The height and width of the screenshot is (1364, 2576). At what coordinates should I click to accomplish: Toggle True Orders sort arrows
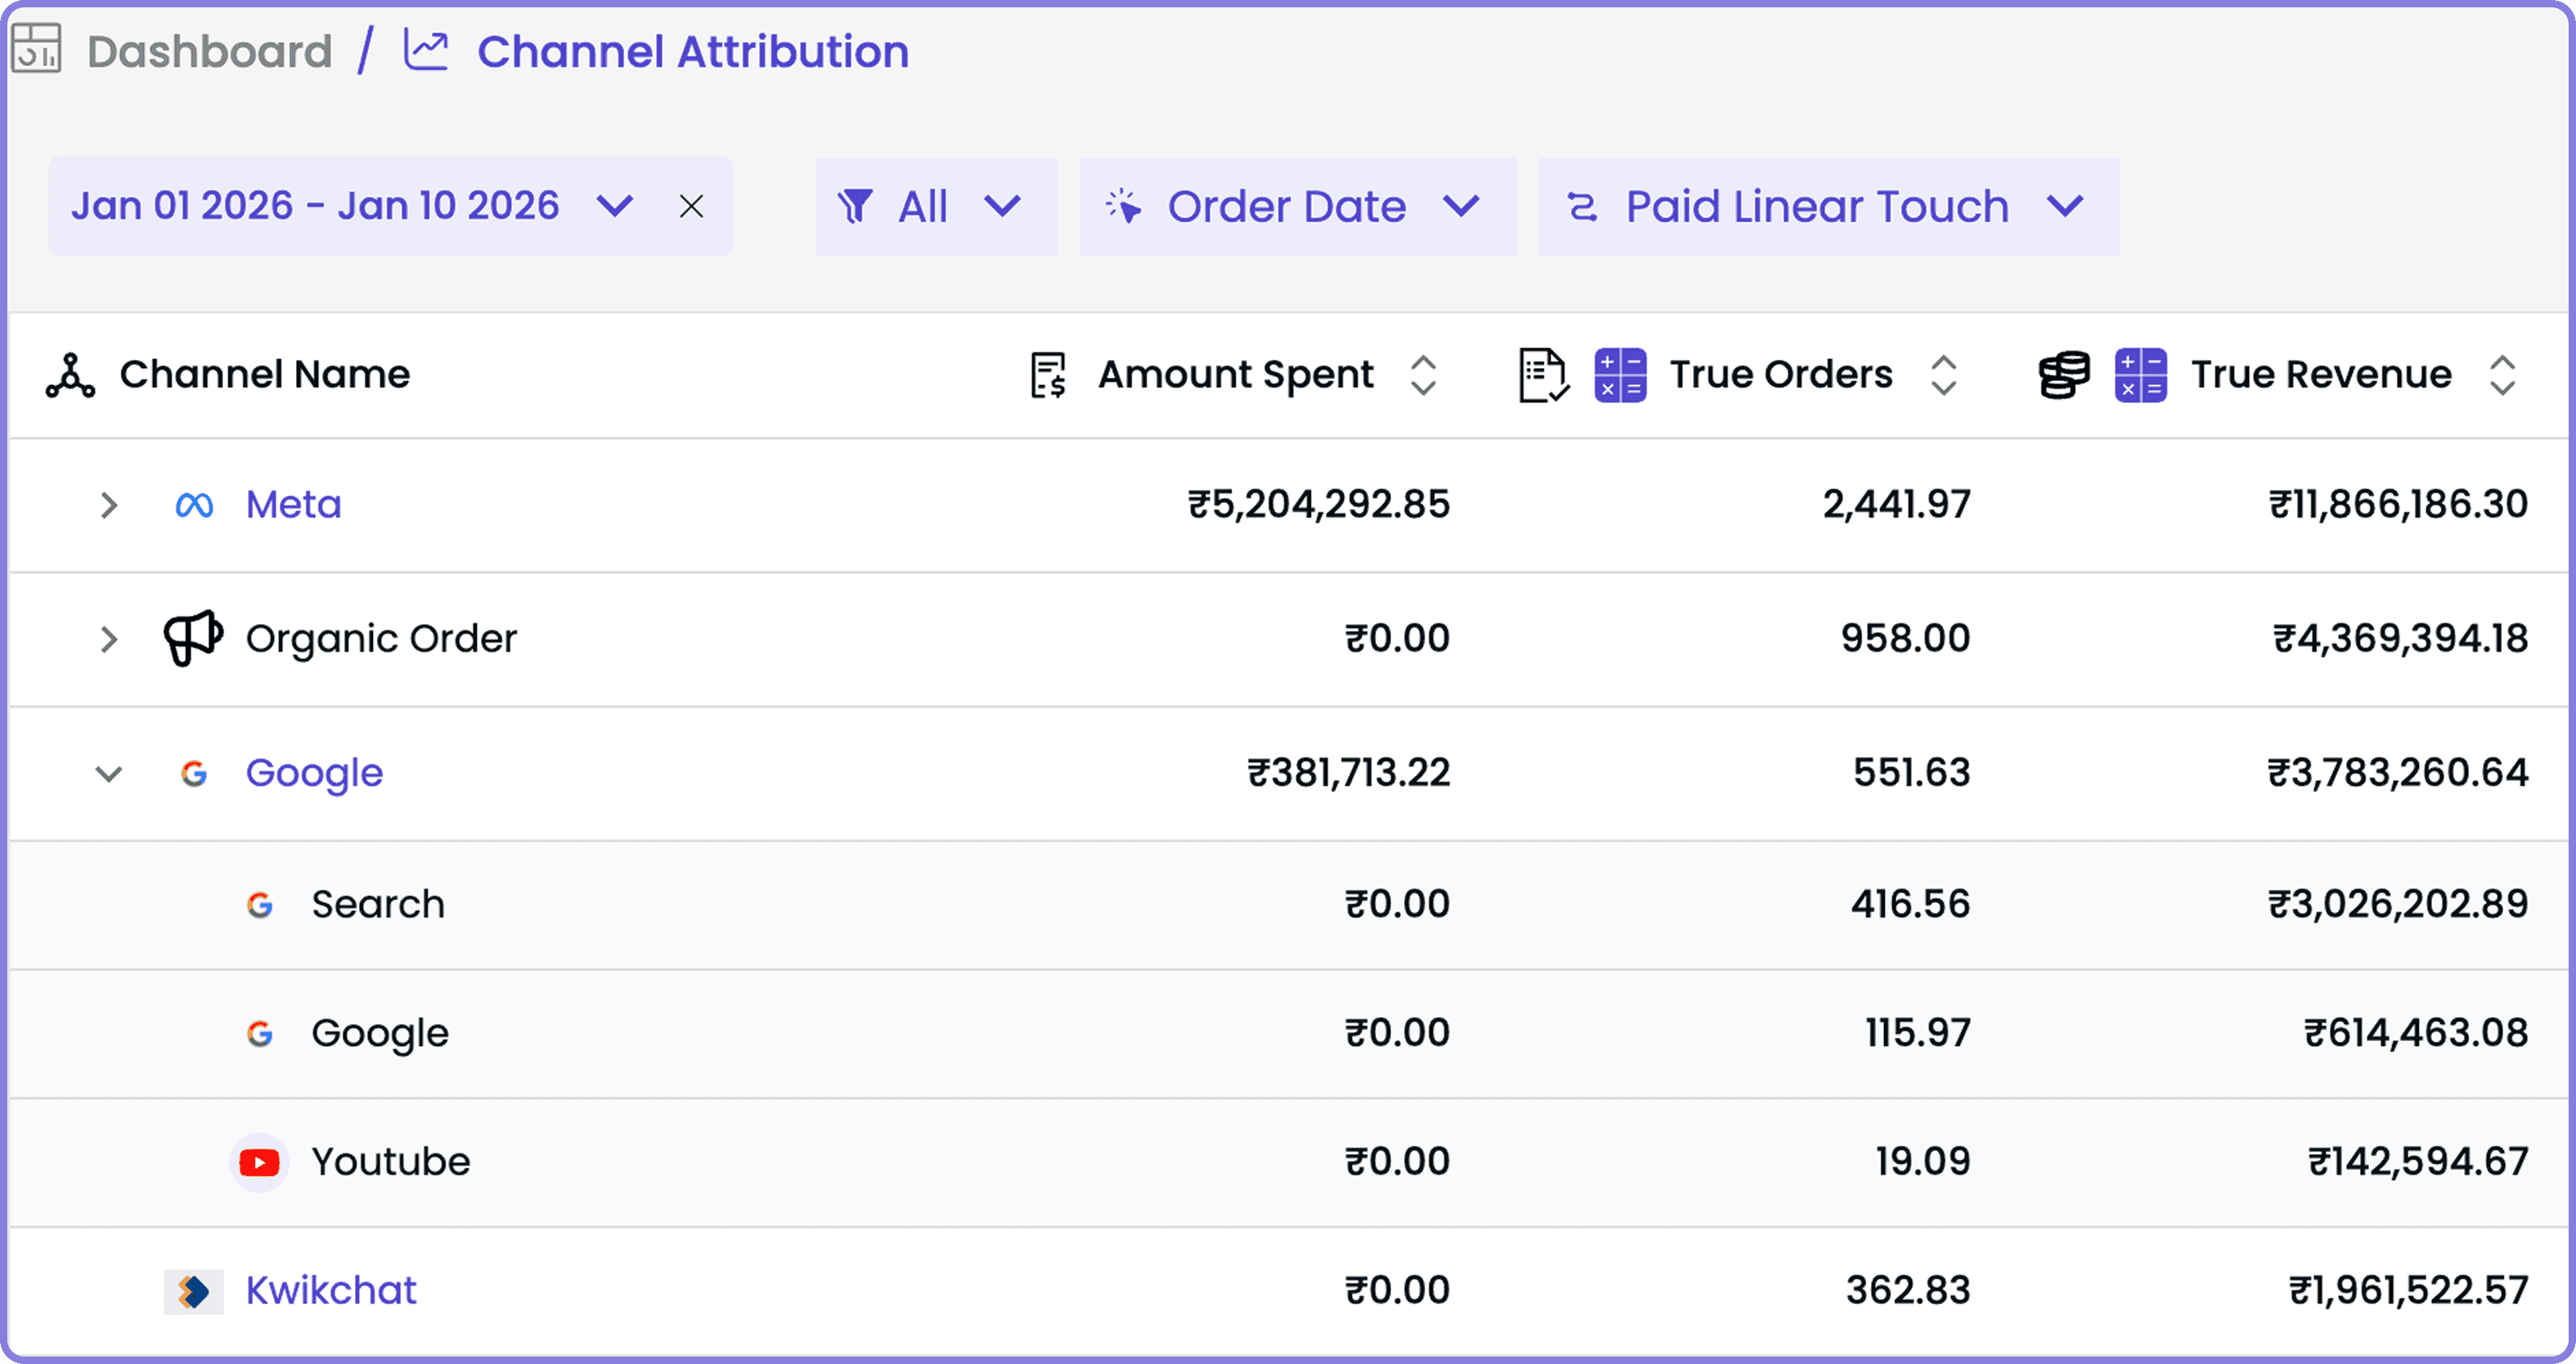pos(1943,375)
